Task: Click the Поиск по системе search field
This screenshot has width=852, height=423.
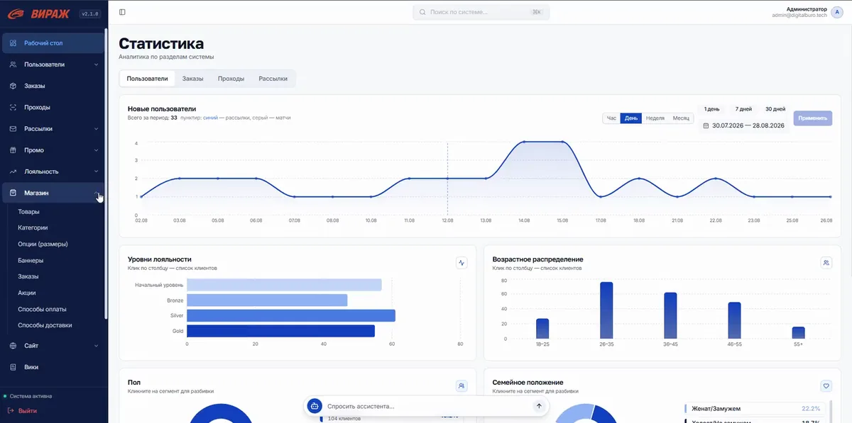Action: (x=481, y=12)
